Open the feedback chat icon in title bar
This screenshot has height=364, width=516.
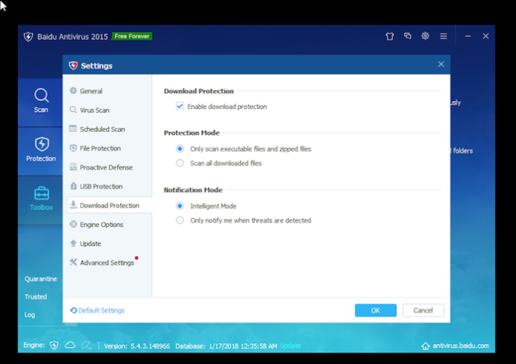[x=408, y=36]
